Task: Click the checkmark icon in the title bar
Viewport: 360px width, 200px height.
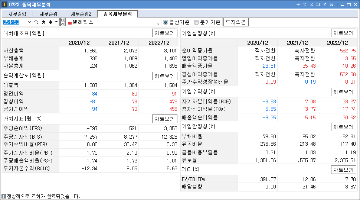Action: 311,4
